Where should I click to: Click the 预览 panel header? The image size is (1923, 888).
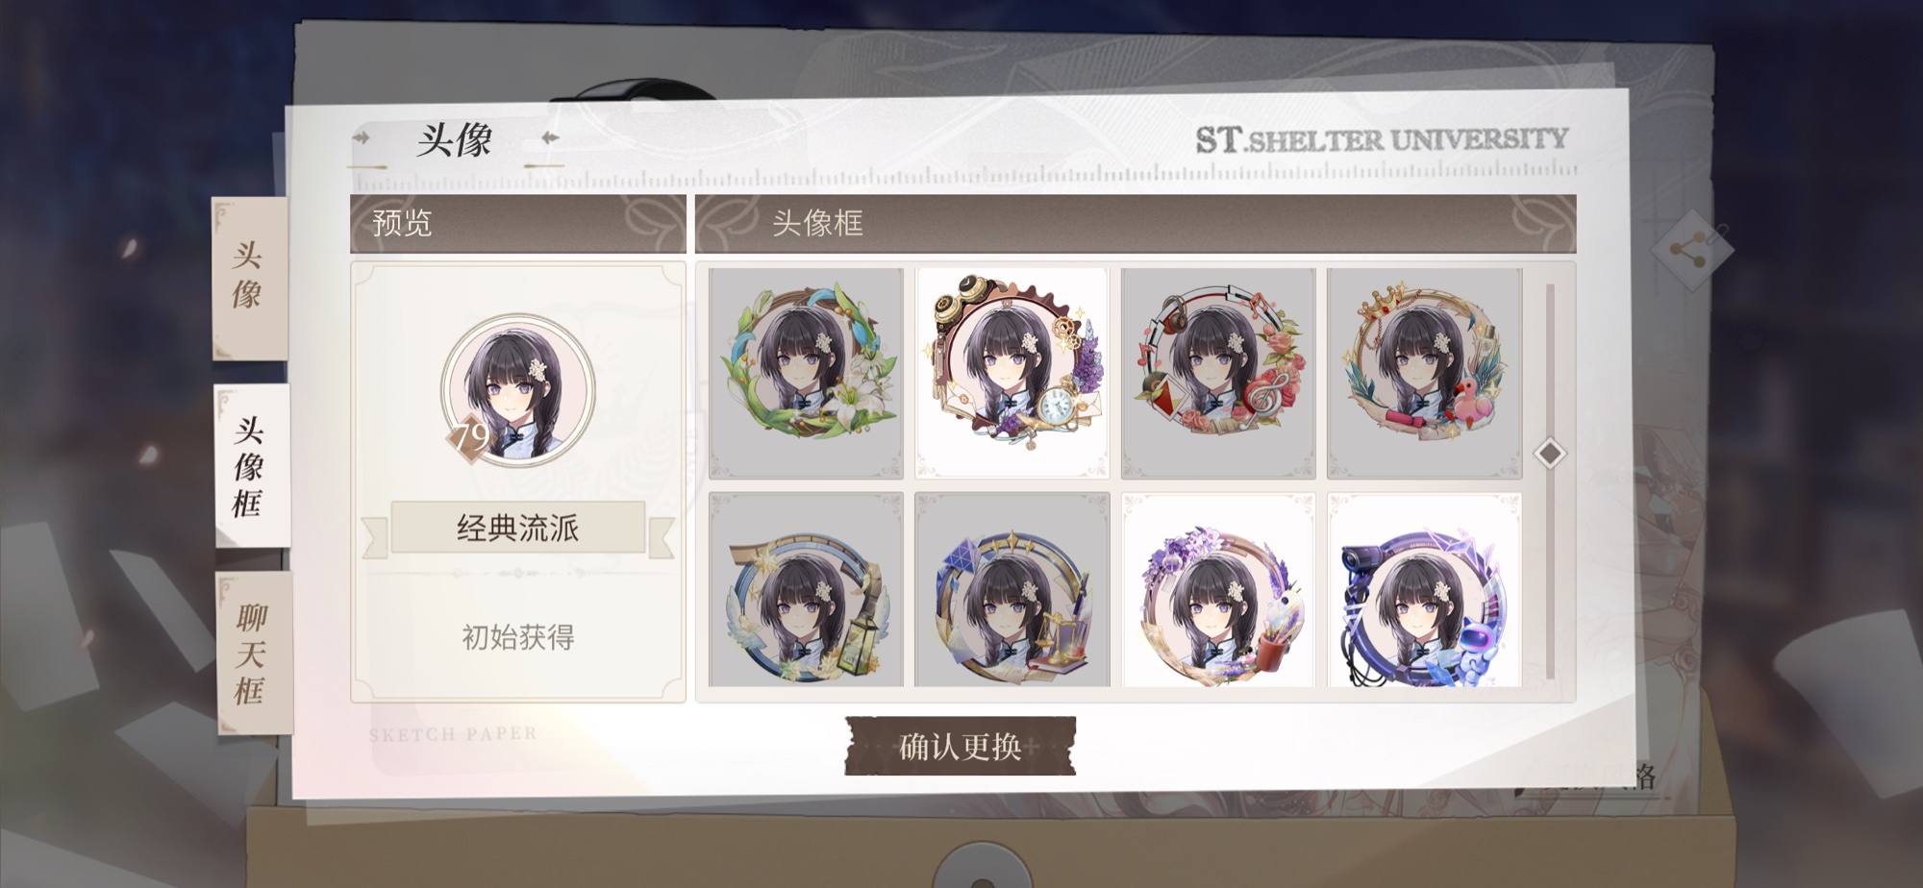click(518, 223)
